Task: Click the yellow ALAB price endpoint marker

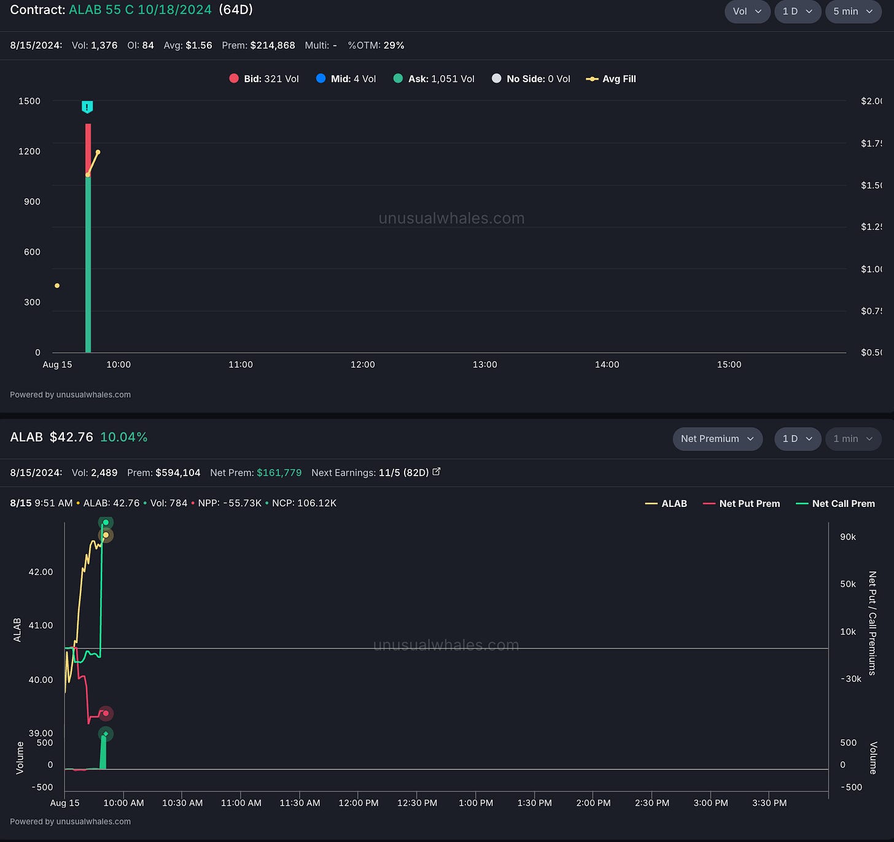Action: pyautogui.click(x=106, y=535)
